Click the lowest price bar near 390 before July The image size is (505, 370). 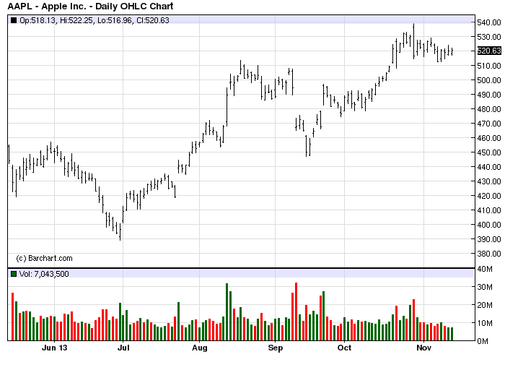[120, 231]
